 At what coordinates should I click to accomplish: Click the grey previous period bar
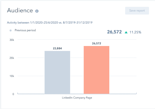click(x=57, y=72)
